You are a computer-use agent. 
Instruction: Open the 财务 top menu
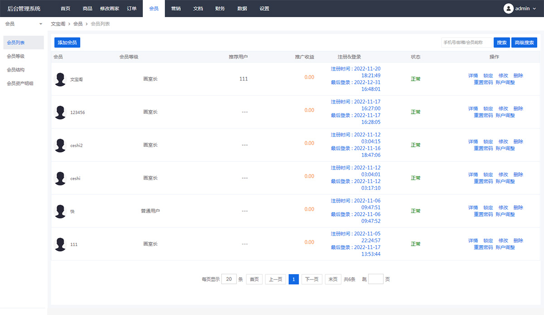(220, 9)
